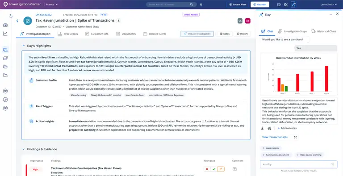Viewport: 343px width, 176px height.
Task: Click Add to Notes in Ray chat
Action: click(x=287, y=128)
